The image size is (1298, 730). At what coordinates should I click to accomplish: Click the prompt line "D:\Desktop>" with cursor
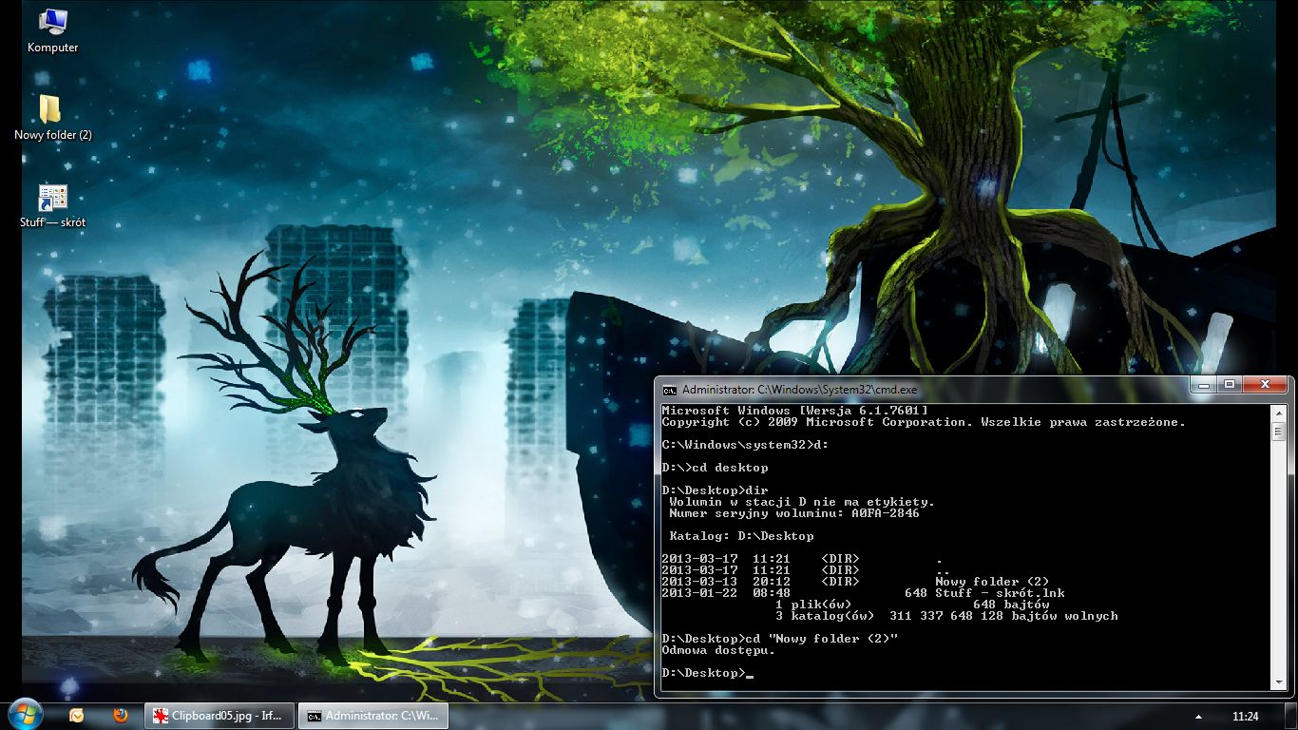[707, 673]
